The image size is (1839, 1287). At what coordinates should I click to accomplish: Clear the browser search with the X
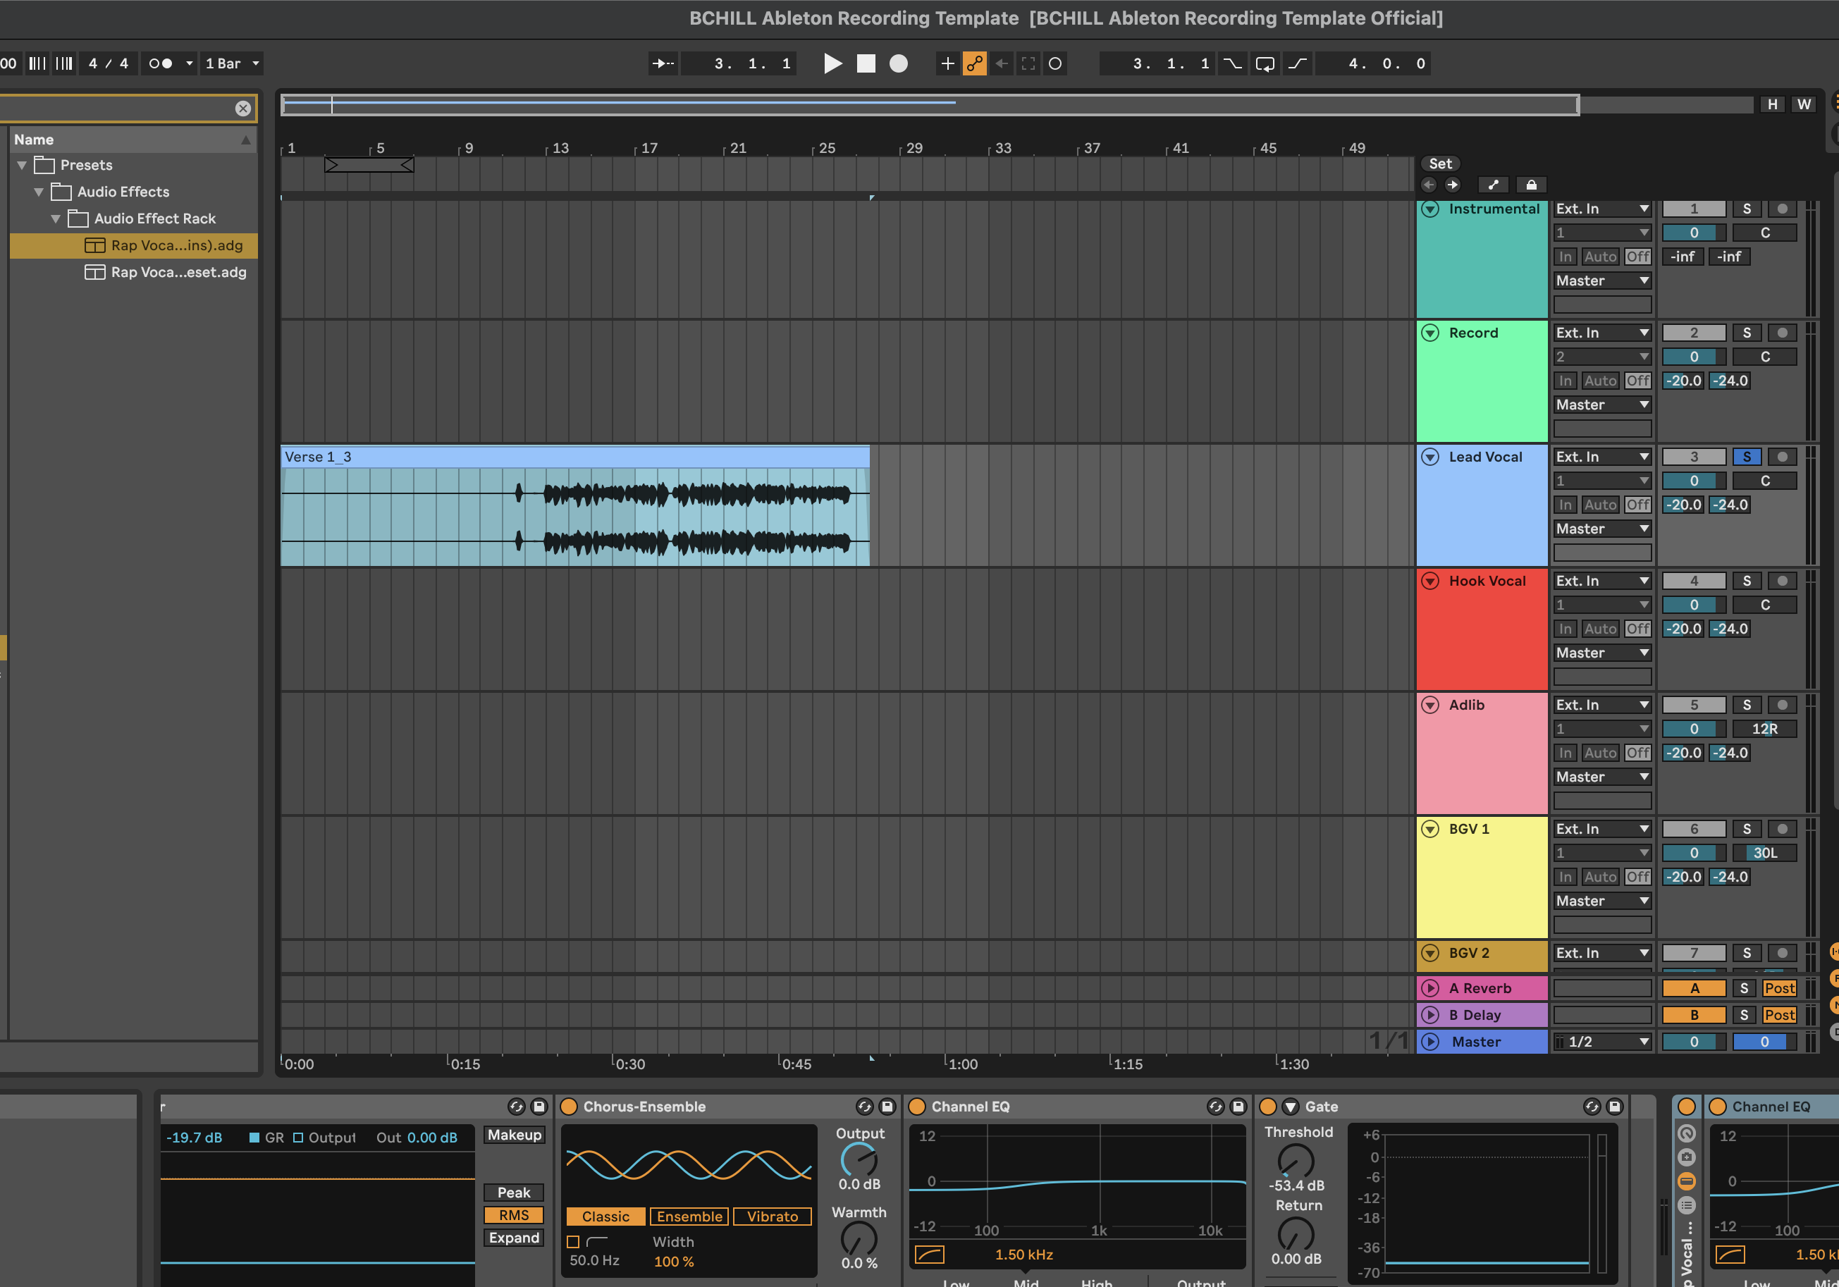click(242, 108)
